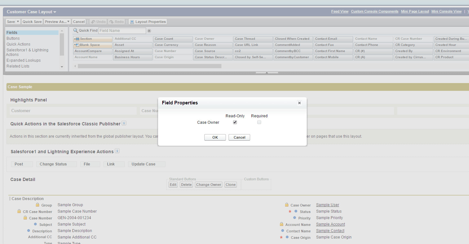Image resolution: width=469 pixels, height=244 pixels.
Task: Click the category list scroll-down arrow
Action: click(x=62, y=67)
